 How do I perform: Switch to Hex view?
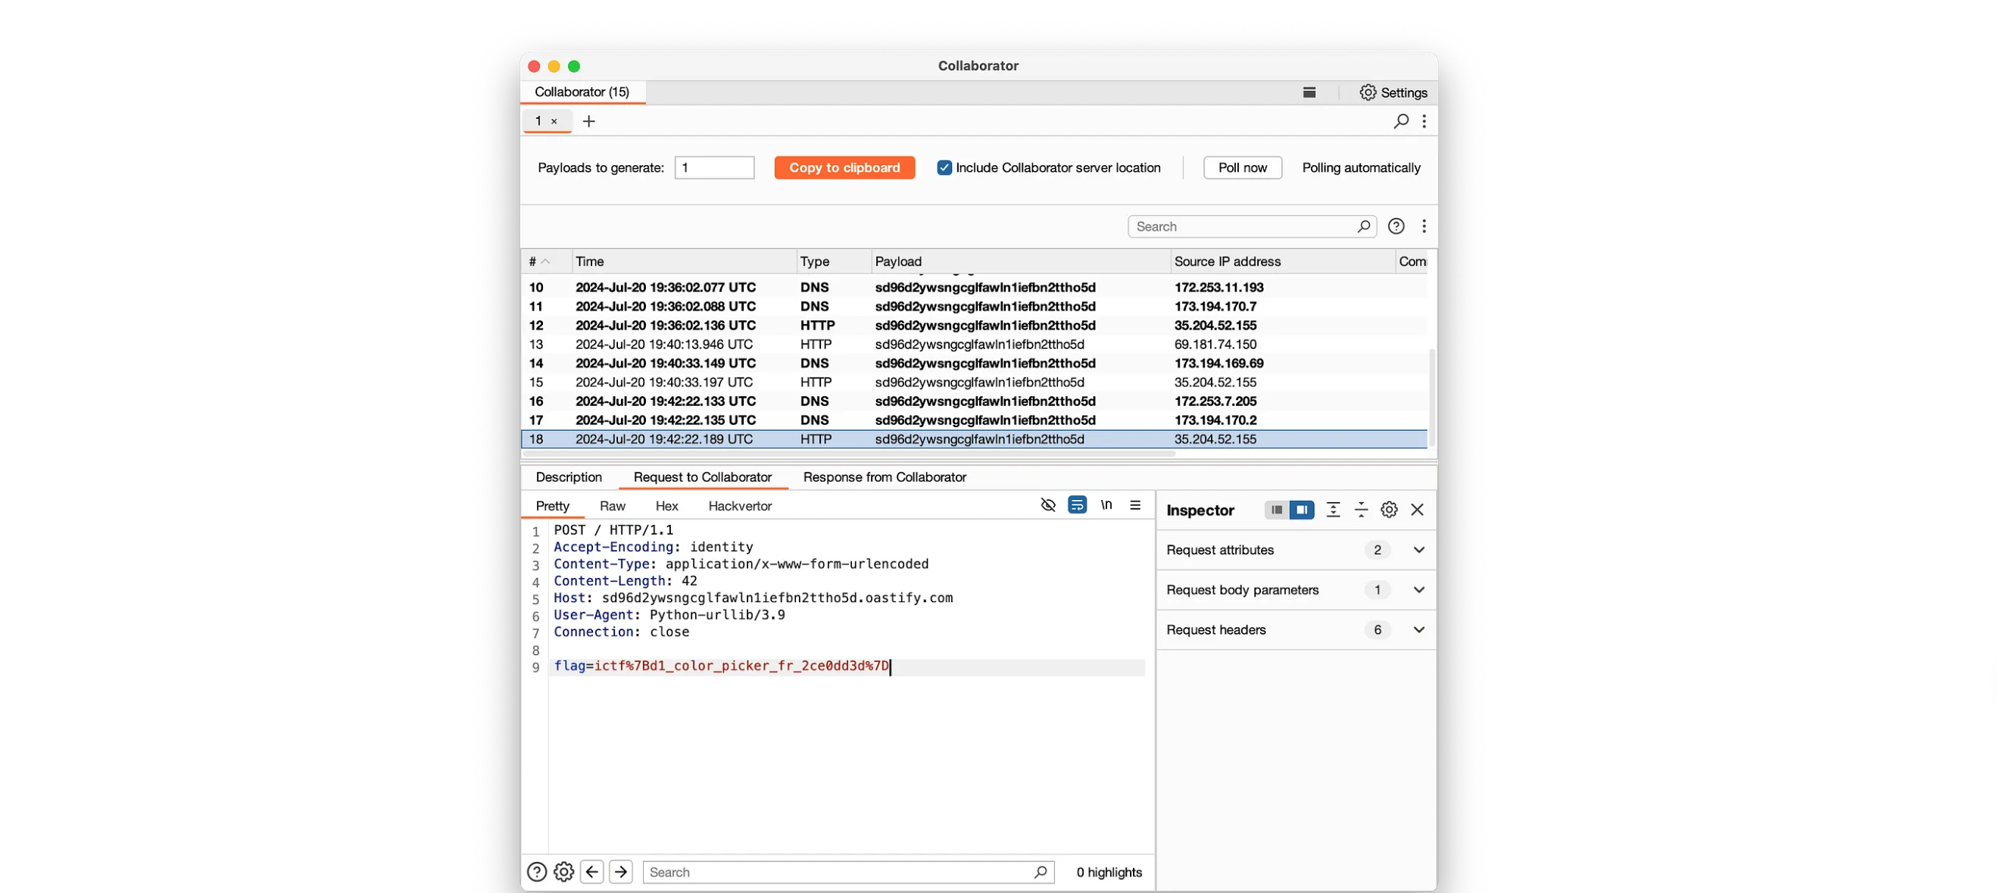666,506
